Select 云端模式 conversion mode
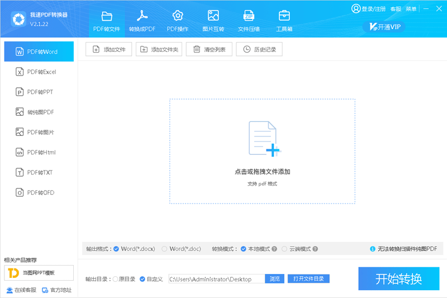 (284, 249)
